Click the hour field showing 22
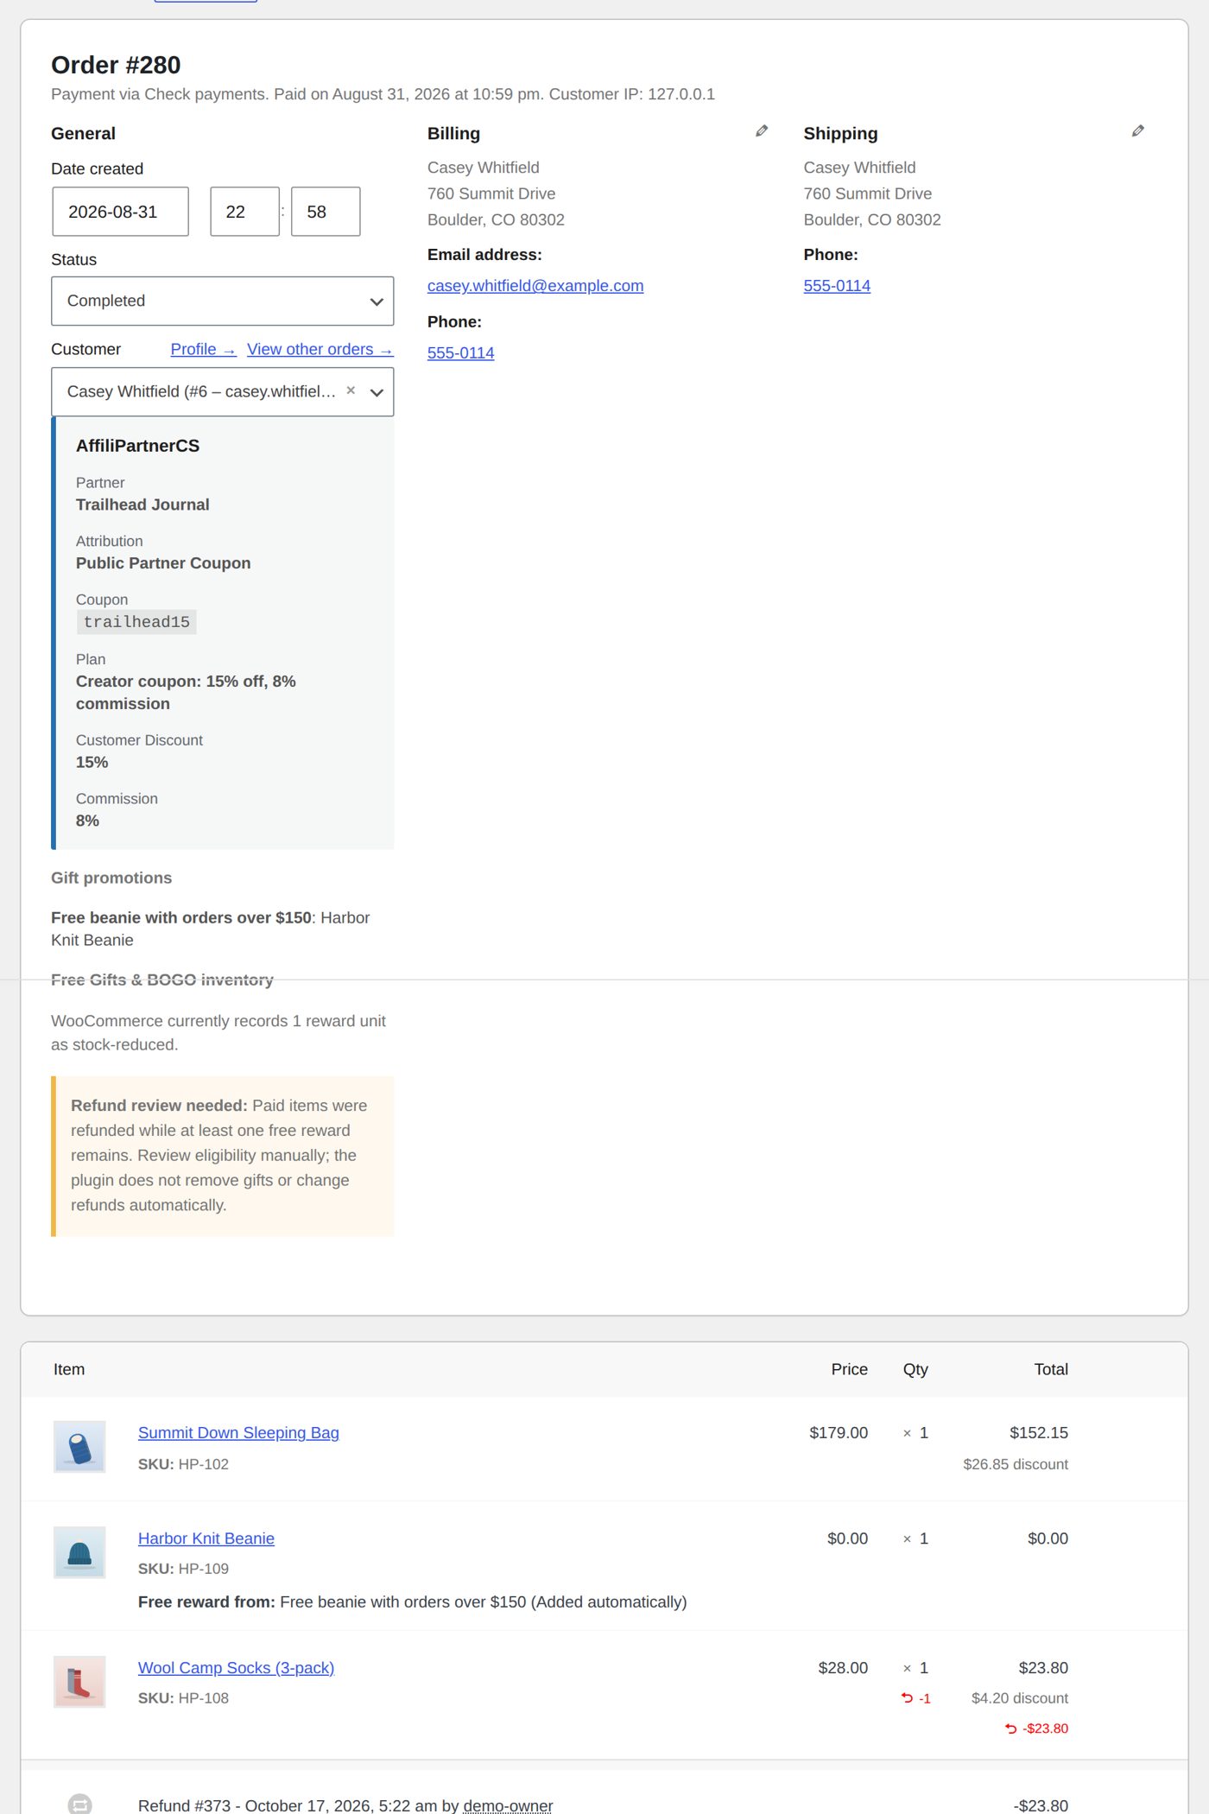Image resolution: width=1209 pixels, height=1814 pixels. click(245, 212)
